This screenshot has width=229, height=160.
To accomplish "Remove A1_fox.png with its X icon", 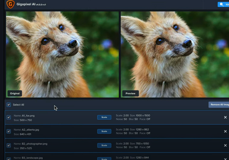I will 225,117.
